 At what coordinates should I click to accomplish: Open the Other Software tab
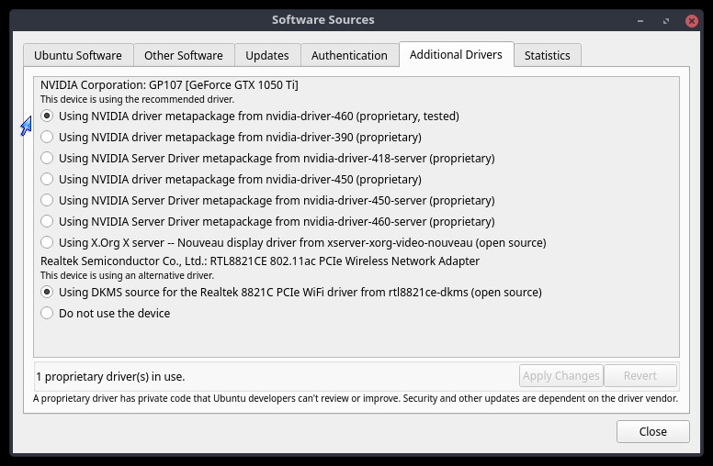[x=184, y=55]
